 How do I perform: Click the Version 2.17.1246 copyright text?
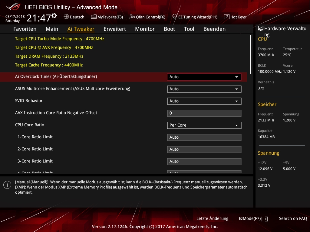tap(155, 227)
